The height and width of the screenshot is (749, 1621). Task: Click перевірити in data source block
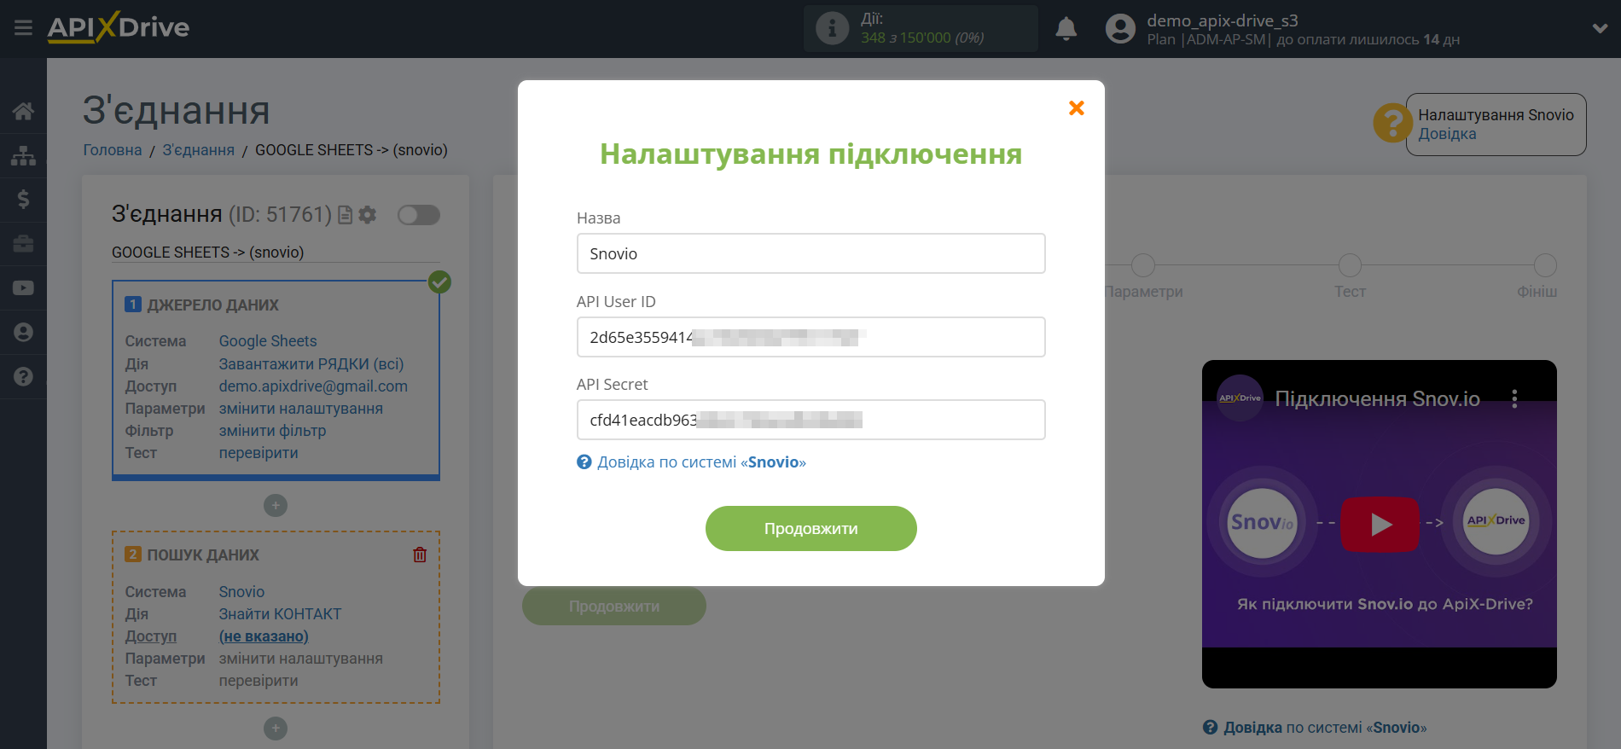259,453
